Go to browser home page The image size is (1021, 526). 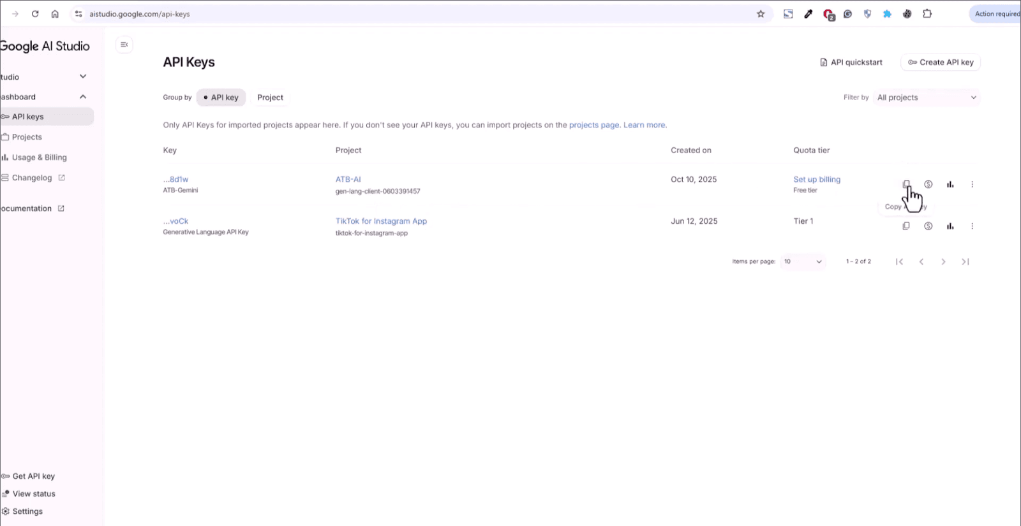55,14
